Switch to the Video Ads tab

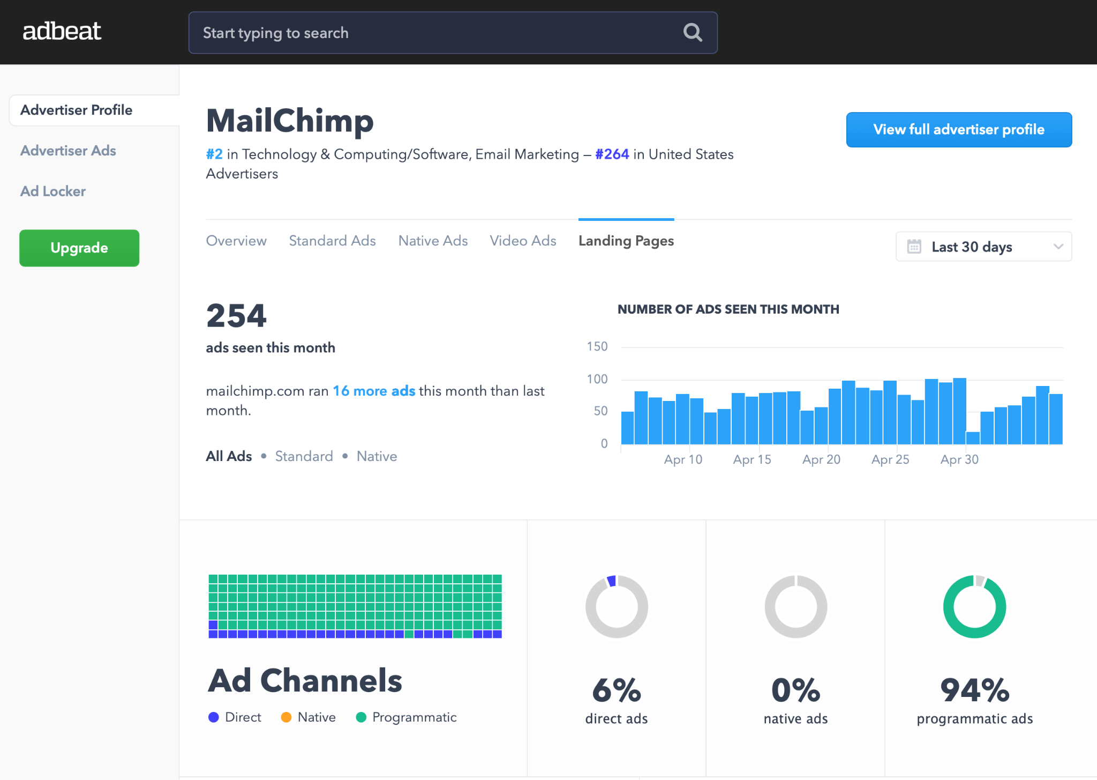pos(522,241)
